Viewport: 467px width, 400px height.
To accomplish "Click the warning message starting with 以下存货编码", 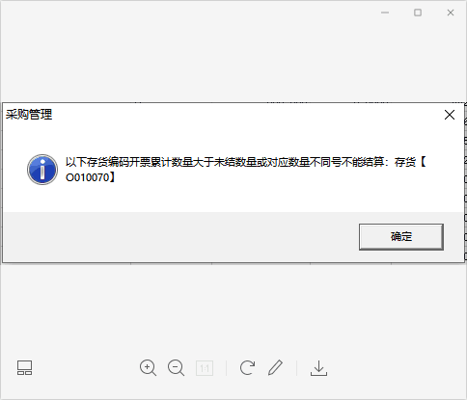I will (245, 170).
